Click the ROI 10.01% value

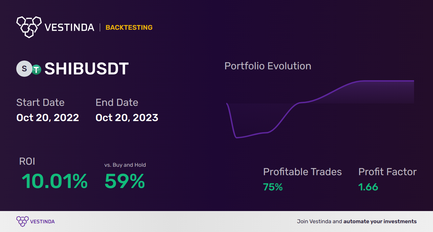(54, 181)
